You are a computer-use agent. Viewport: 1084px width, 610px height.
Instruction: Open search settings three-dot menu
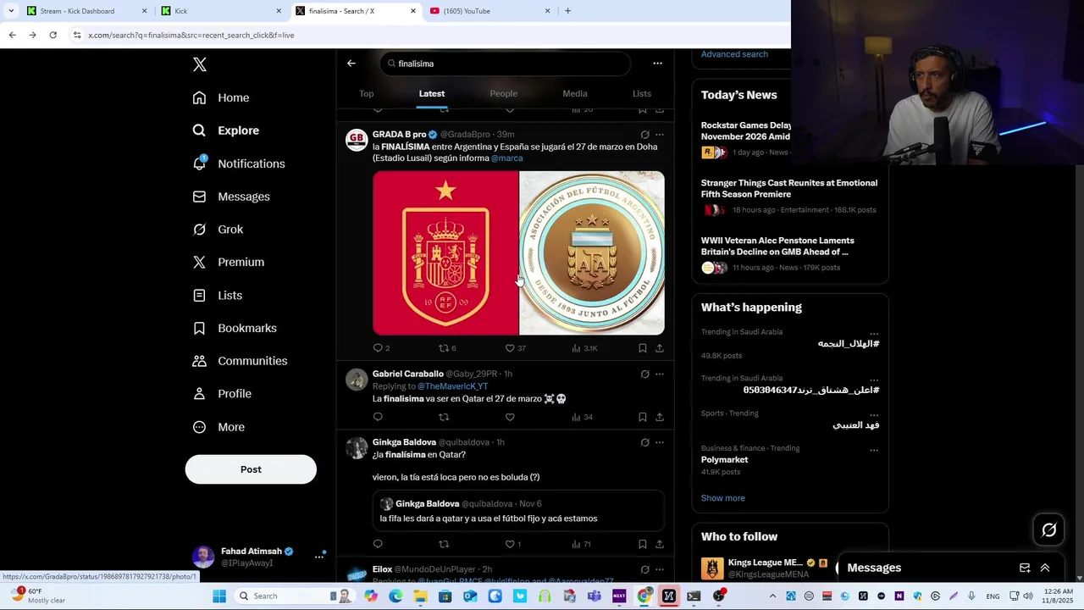(657, 64)
